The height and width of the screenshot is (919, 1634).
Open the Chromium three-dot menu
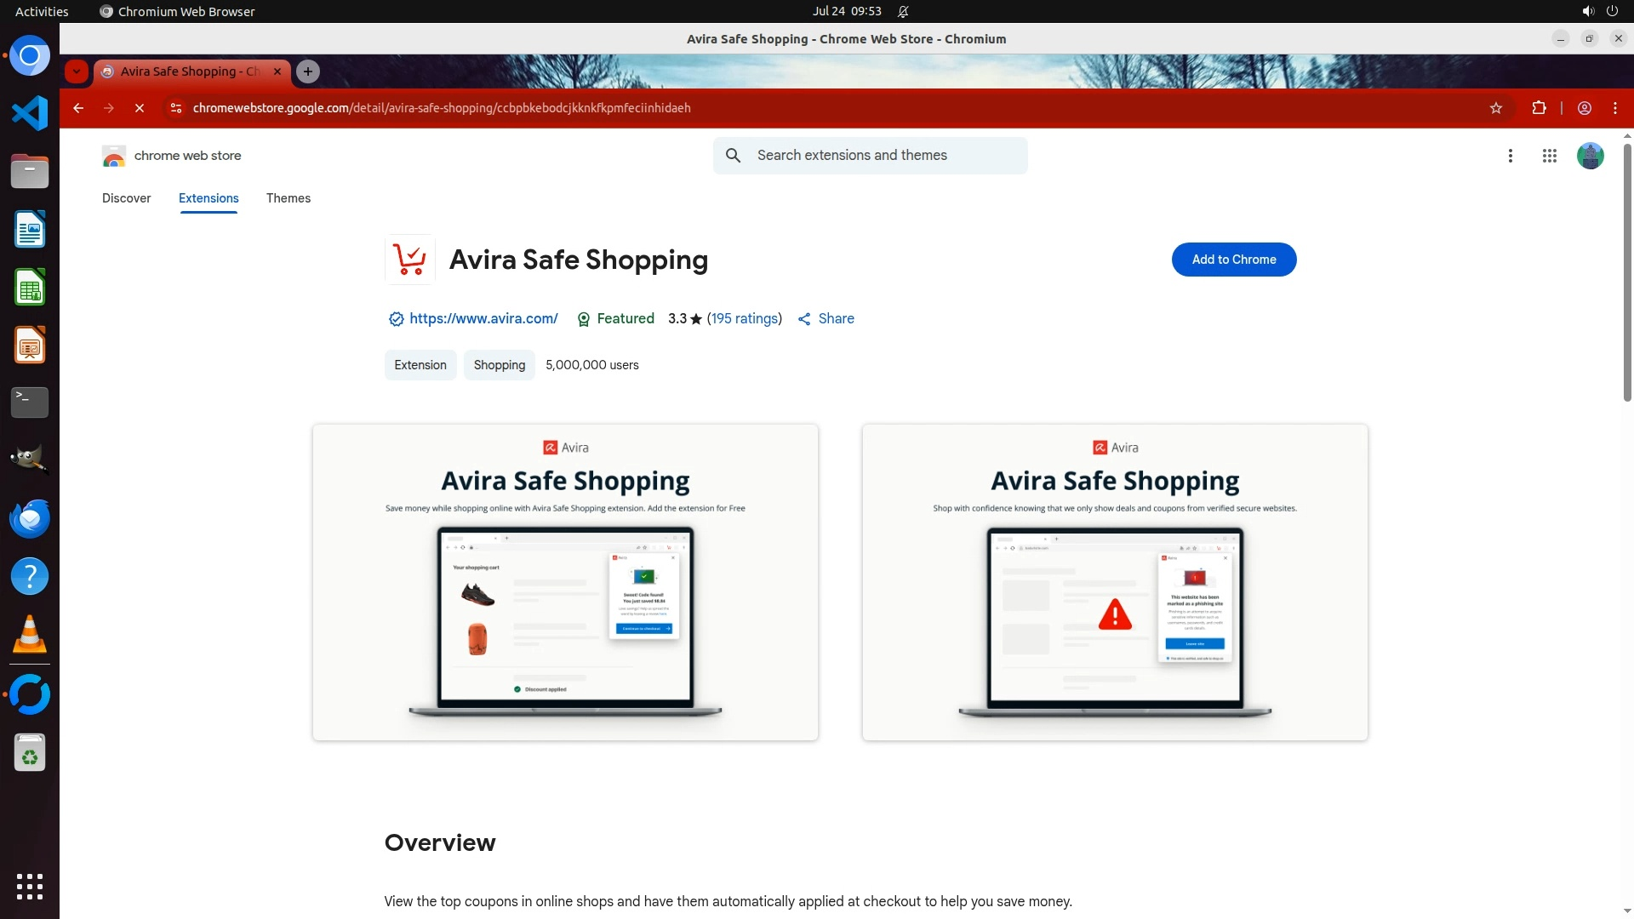tap(1615, 108)
